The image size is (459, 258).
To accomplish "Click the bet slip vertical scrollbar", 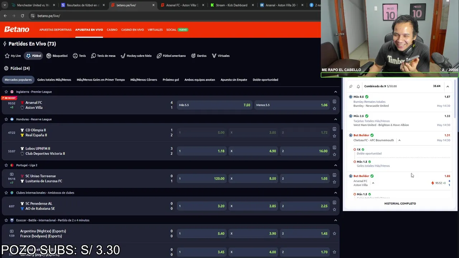I will 455,99.
